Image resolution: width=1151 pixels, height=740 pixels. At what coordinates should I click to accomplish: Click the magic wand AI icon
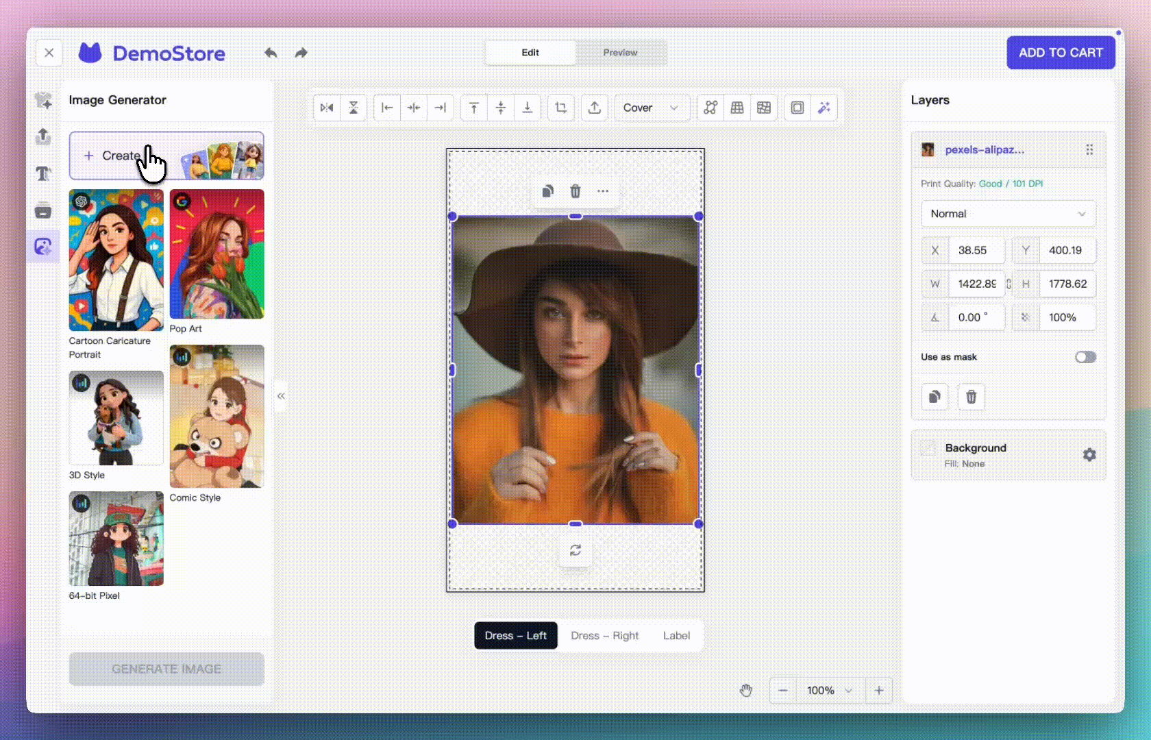pos(824,108)
